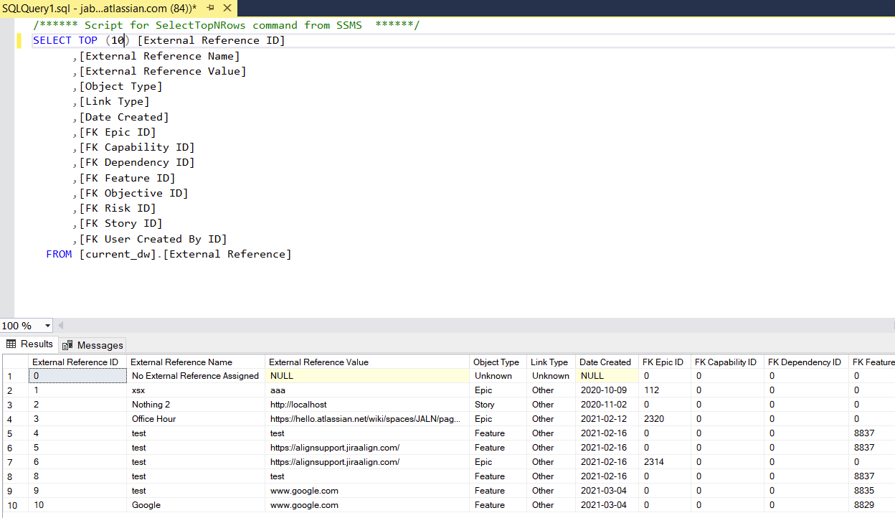Select the 'Unknown' Object Type cell
The width and height of the screenshot is (895, 518).
point(498,376)
